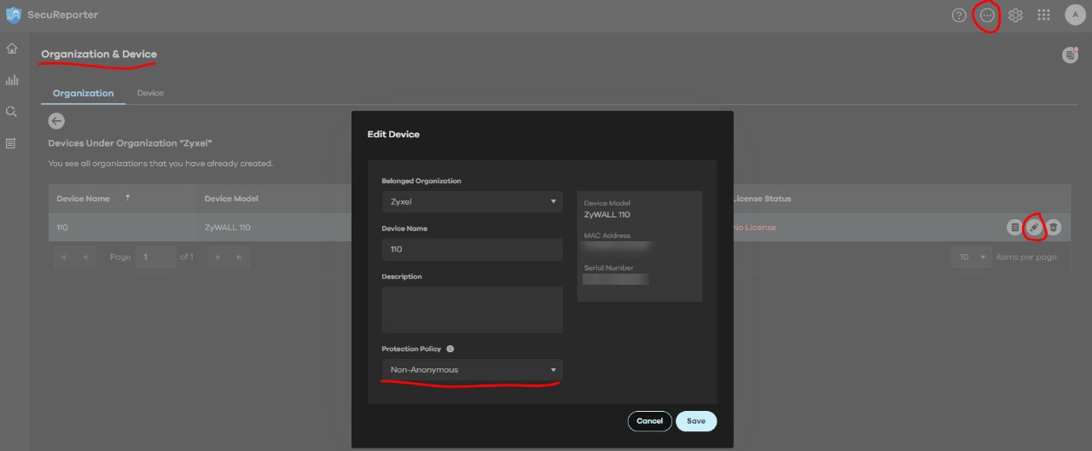Open the report document sidebar icon
The image size is (1092, 451).
[12, 143]
